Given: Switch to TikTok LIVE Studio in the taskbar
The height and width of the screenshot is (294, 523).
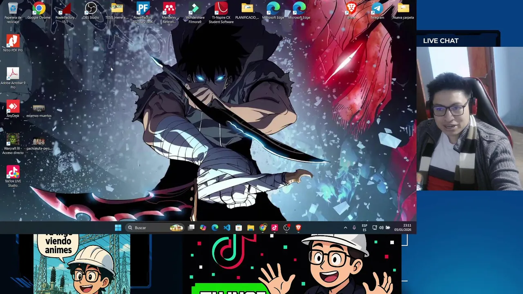Looking at the screenshot, I should pyautogui.click(x=274, y=228).
